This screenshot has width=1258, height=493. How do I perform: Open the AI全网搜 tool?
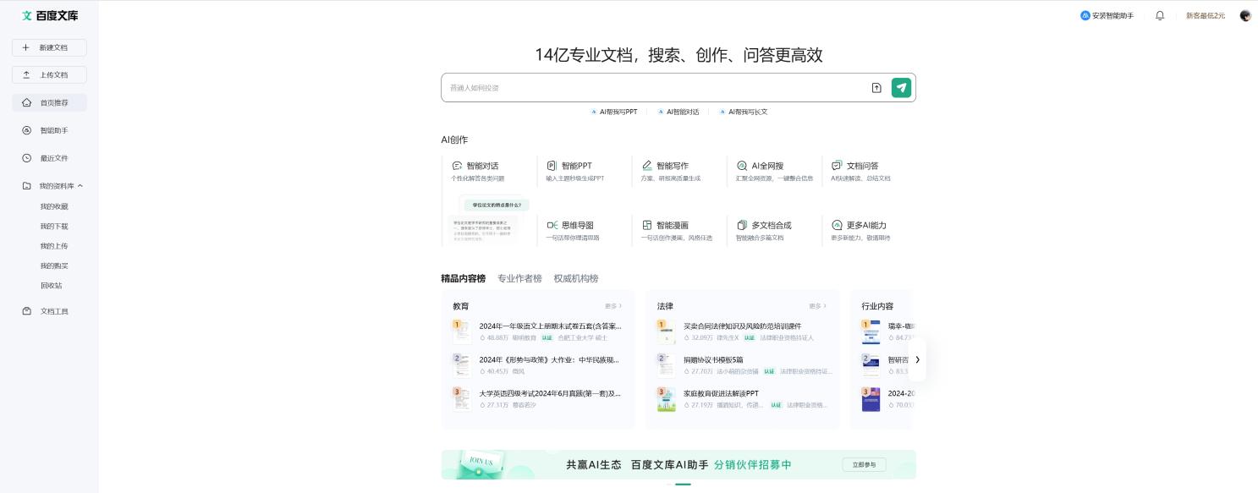773,171
